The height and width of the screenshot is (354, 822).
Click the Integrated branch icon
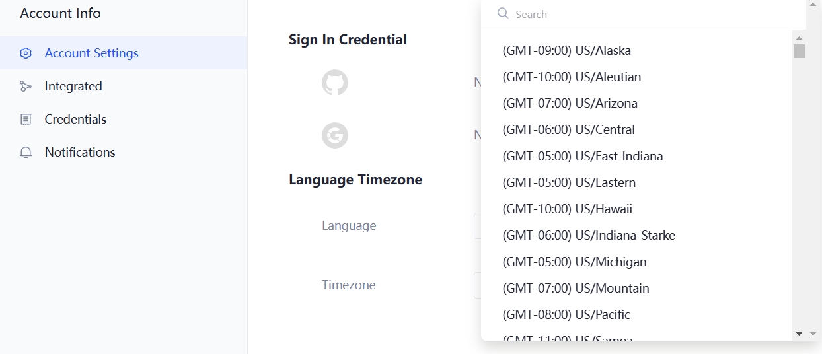tap(26, 87)
